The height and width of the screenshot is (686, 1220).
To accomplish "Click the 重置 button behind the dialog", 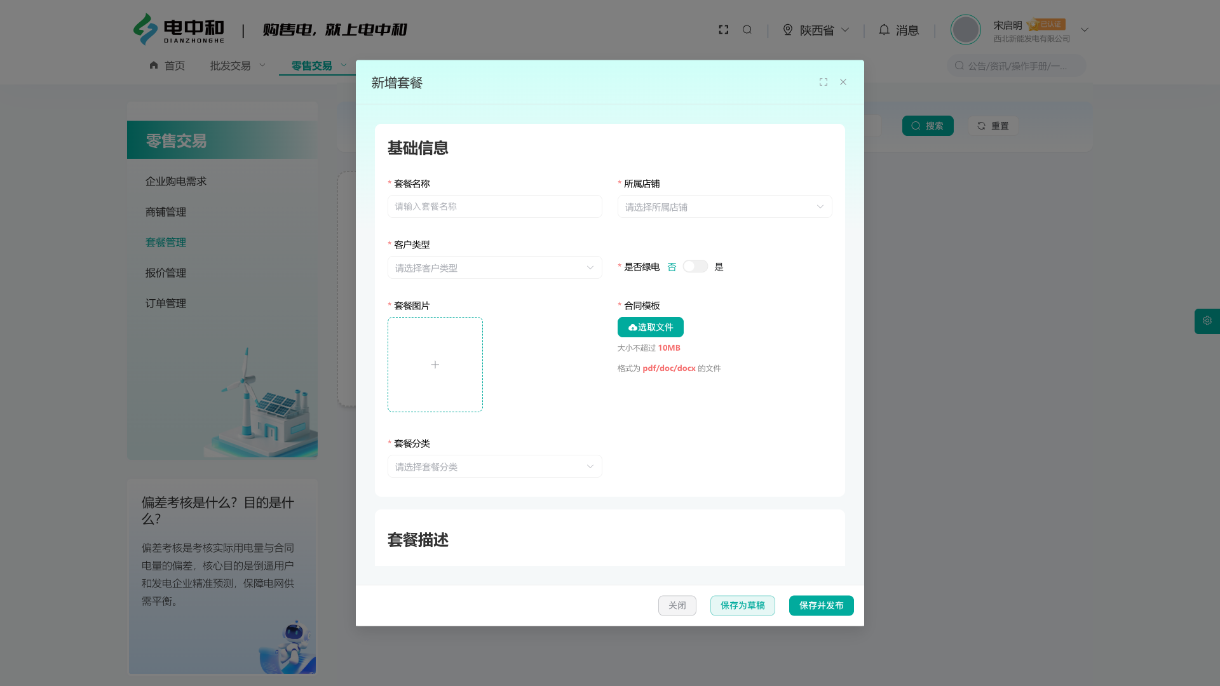I will pyautogui.click(x=993, y=126).
